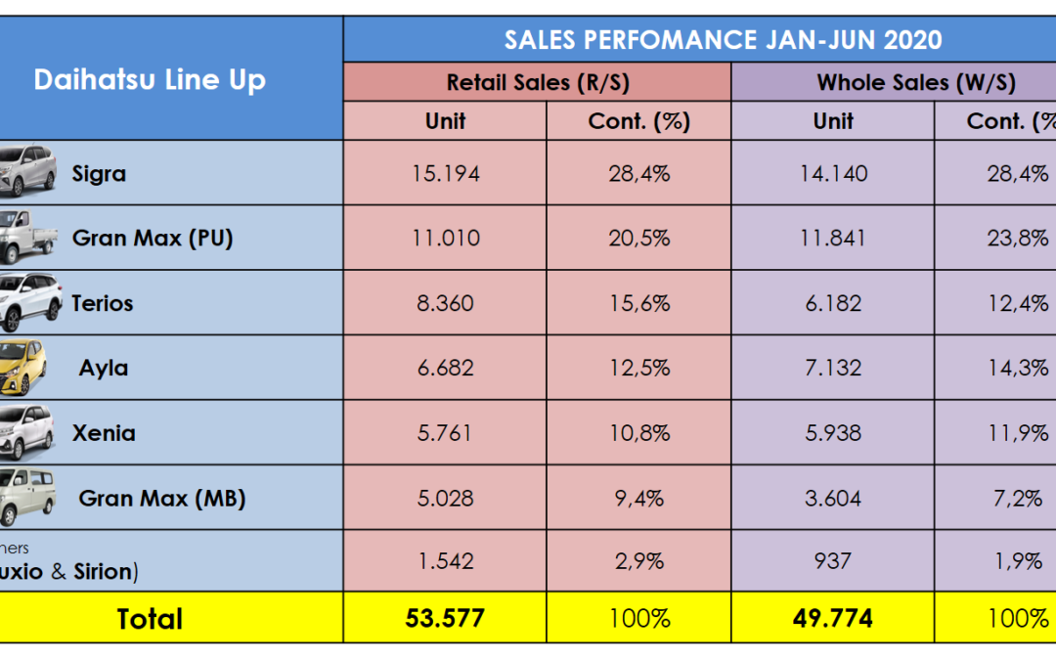This screenshot has width=1056, height=660.
Task: Click the Retail Sales (R/S) column header
Action: [x=537, y=82]
